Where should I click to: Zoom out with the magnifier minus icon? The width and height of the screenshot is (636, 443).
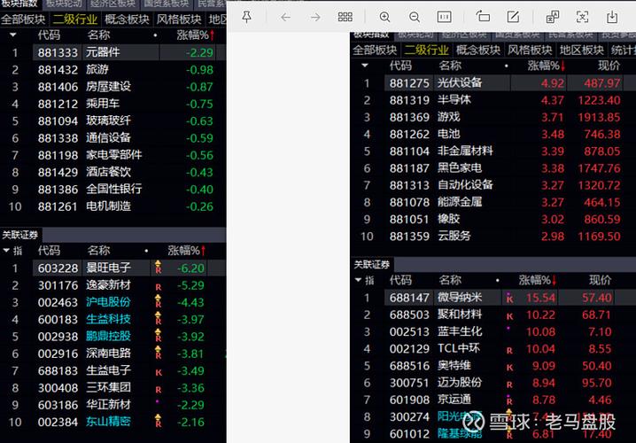point(415,17)
